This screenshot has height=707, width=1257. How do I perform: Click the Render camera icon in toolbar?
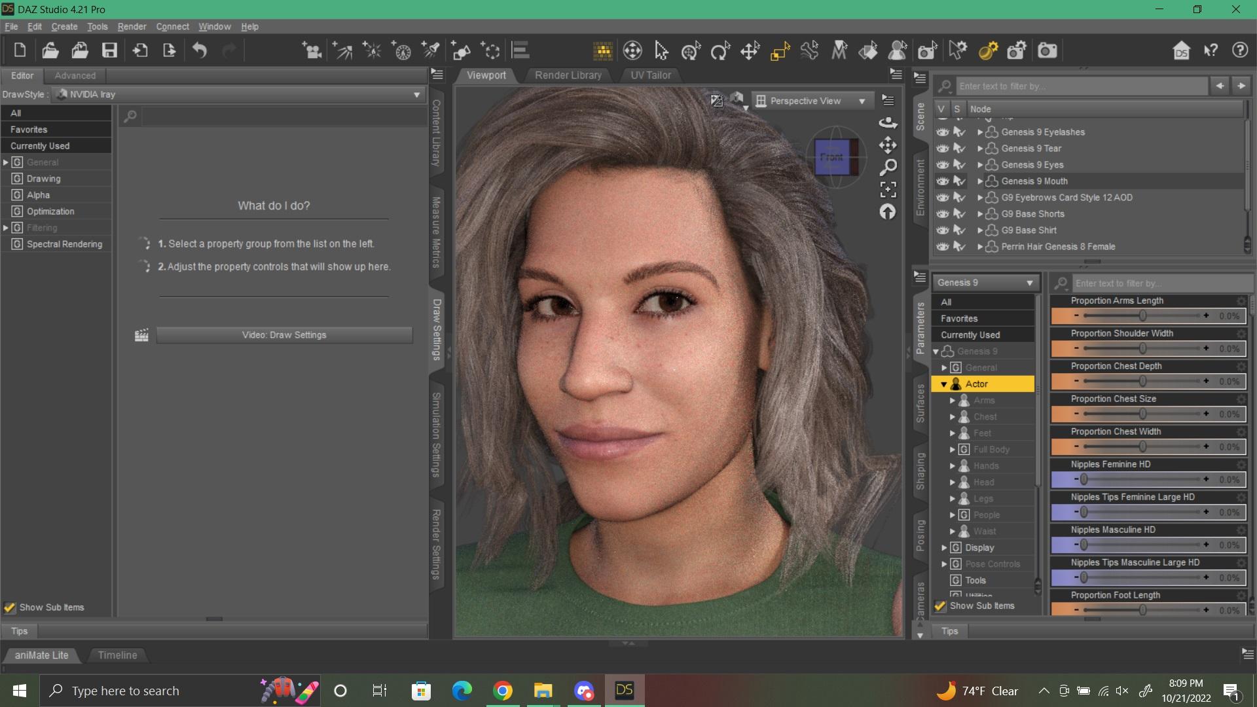pyautogui.click(x=1047, y=50)
